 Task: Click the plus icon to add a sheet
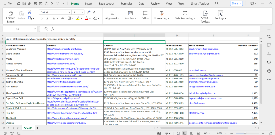37,128
